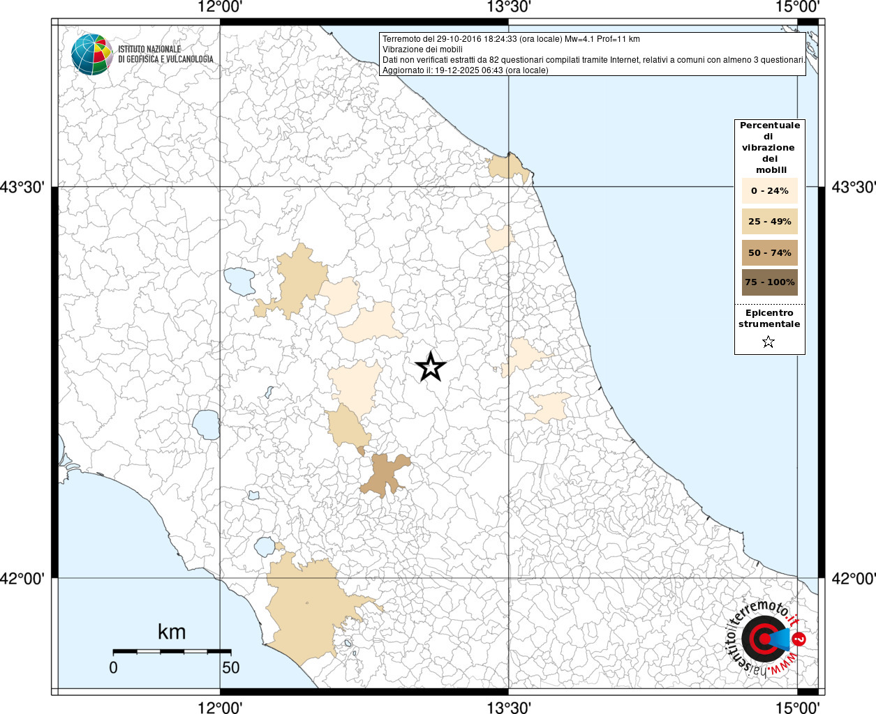Click the km scale bar
This screenshot has height=714, width=876.
(172, 651)
